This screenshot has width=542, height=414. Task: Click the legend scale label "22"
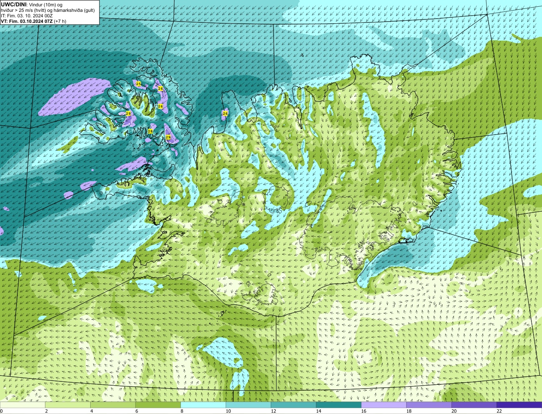(499, 411)
